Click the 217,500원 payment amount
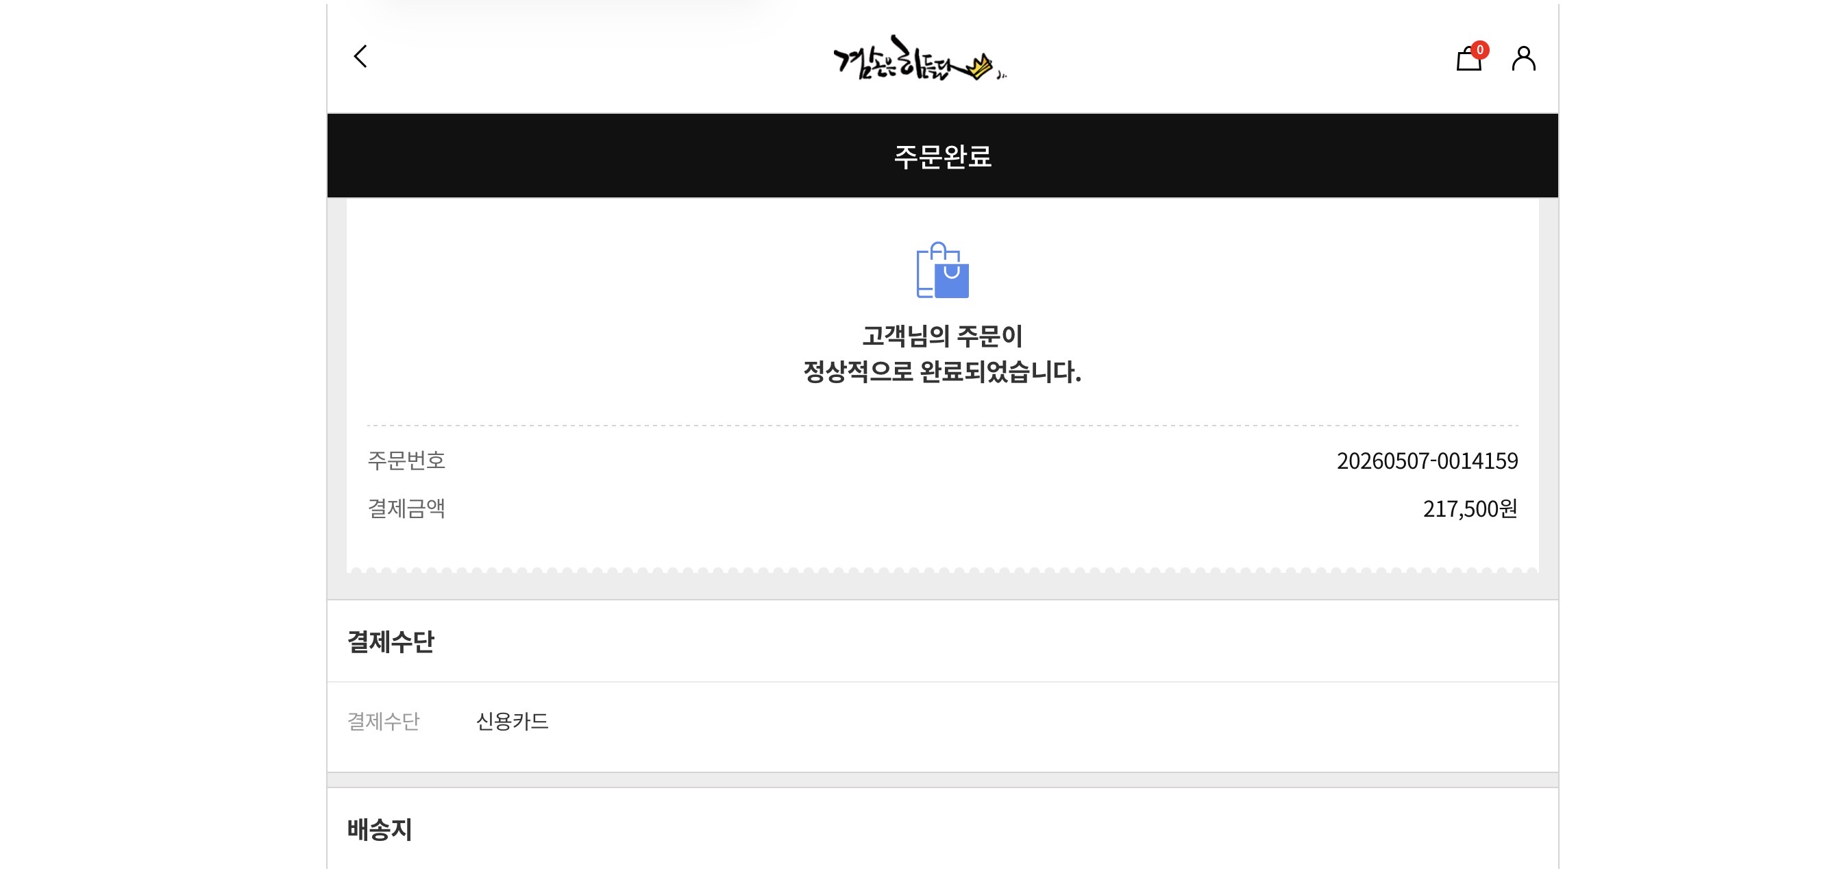 click(x=1470, y=509)
